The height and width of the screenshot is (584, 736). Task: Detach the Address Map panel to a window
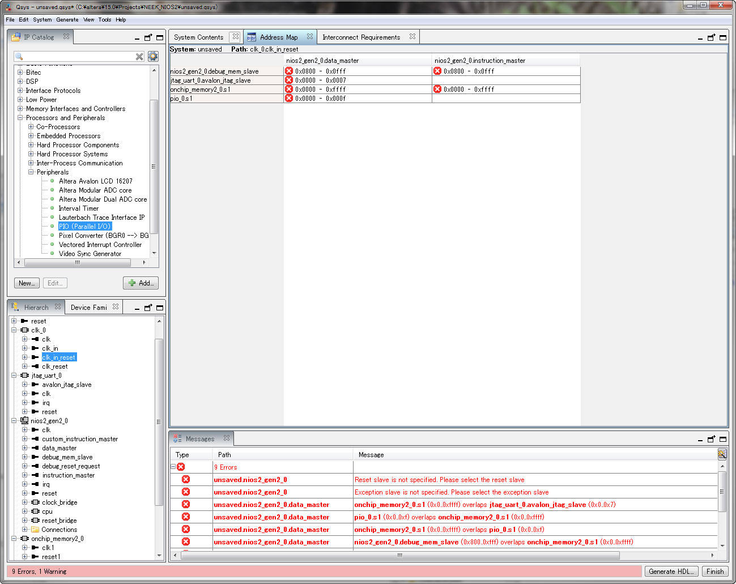point(711,37)
